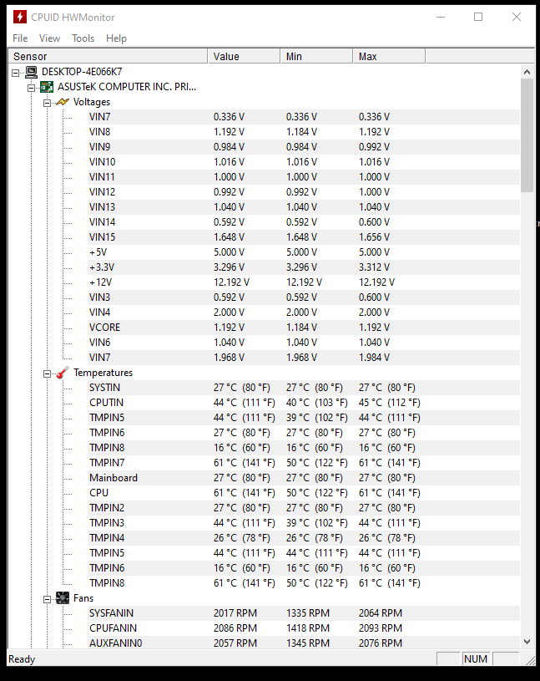This screenshot has width=540, height=681.
Task: Collapse the Fans section
Action: (47, 600)
